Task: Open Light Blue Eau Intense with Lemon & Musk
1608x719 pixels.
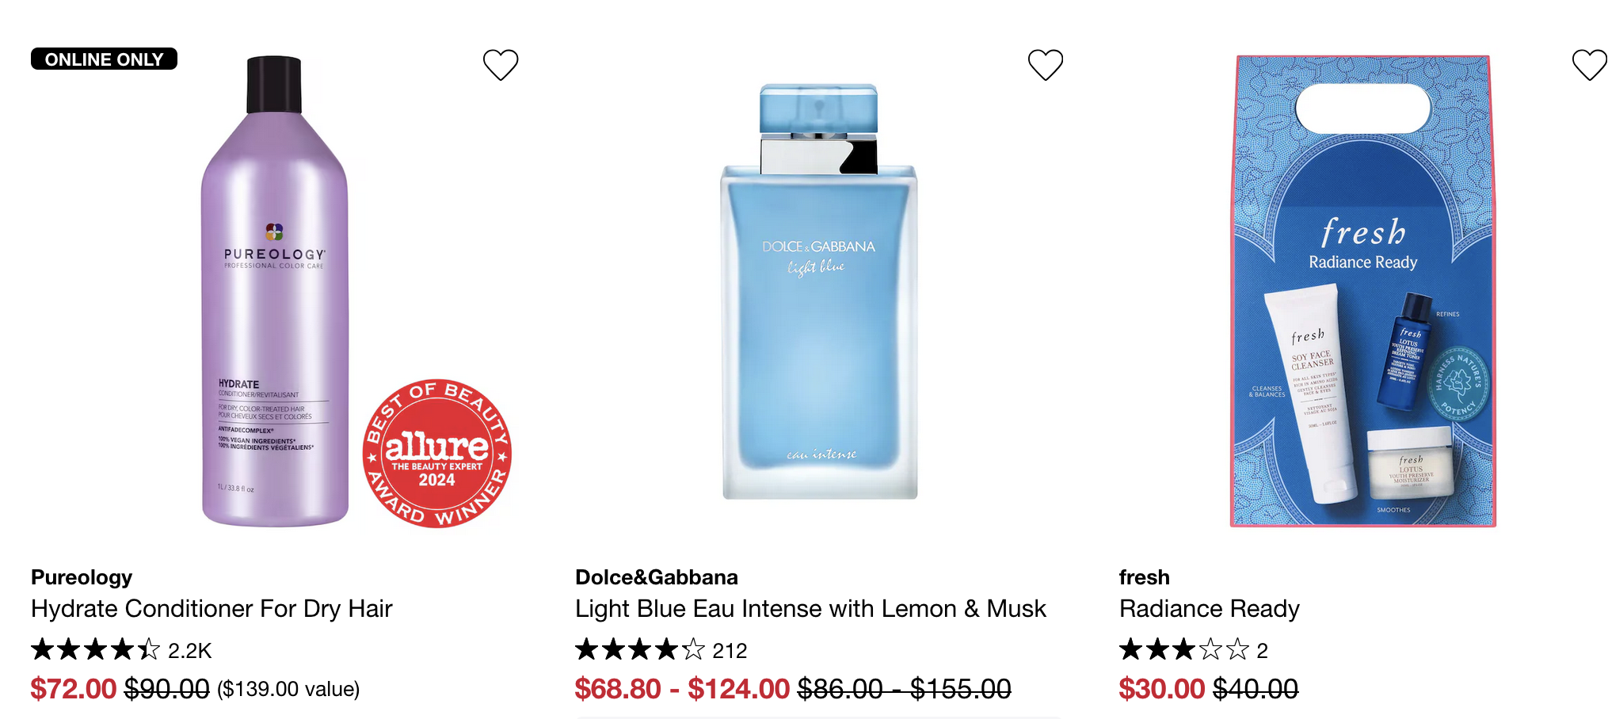Action: [x=810, y=608]
